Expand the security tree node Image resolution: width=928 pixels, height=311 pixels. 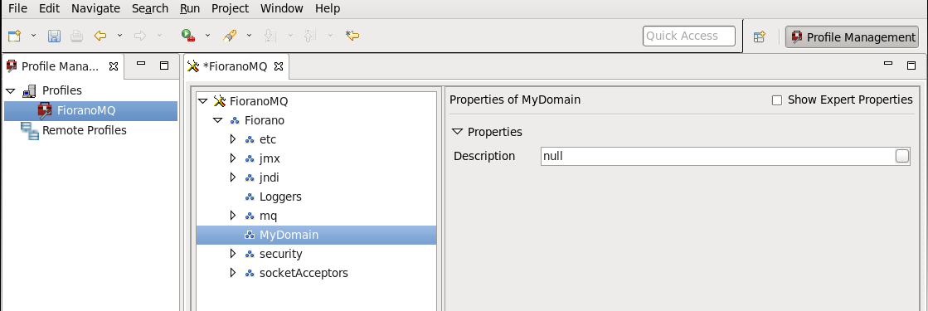(x=232, y=254)
